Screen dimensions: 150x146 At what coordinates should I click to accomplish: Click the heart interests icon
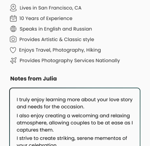coord(13,50)
